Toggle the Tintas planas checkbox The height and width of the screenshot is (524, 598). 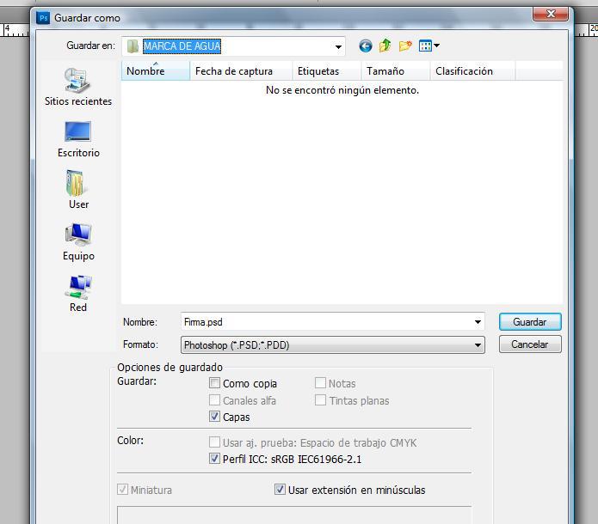tap(320, 399)
